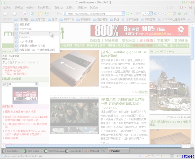
Task: Open the 明日家族 bookmark
Action: [x=148, y=19]
